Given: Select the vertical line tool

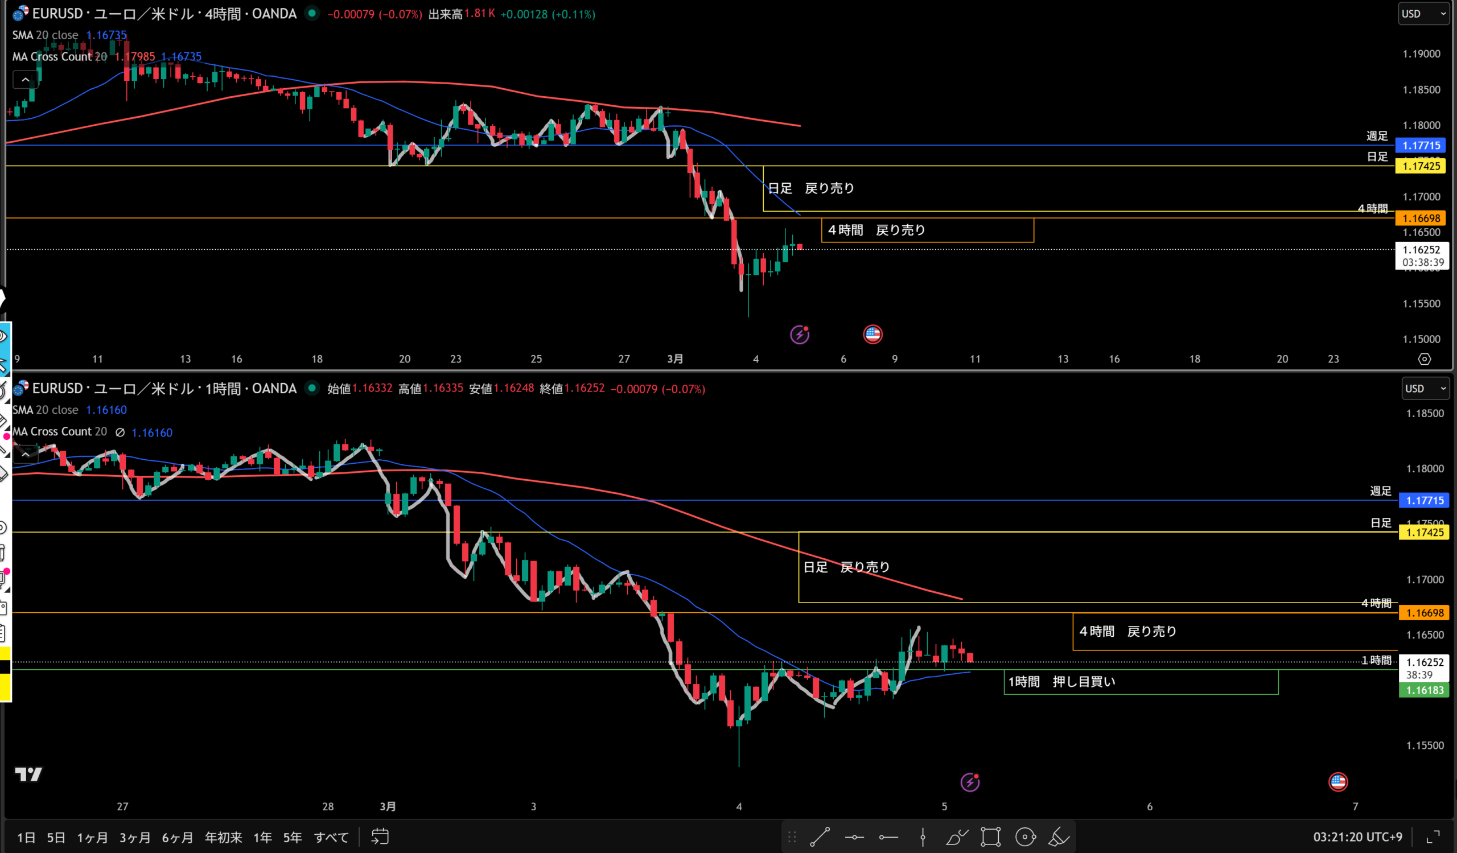Looking at the screenshot, I should (x=923, y=837).
